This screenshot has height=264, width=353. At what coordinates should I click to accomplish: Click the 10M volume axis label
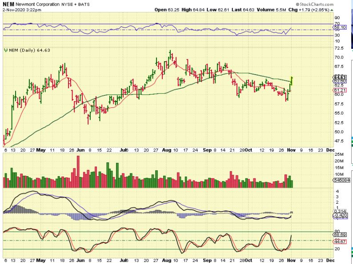339,174
